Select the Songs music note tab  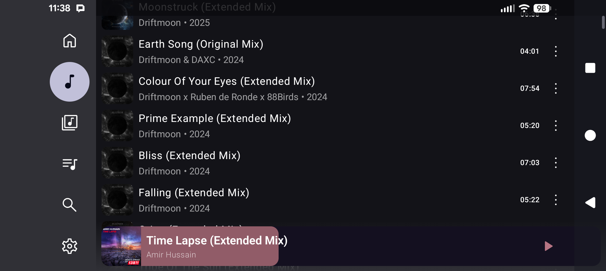pos(70,82)
